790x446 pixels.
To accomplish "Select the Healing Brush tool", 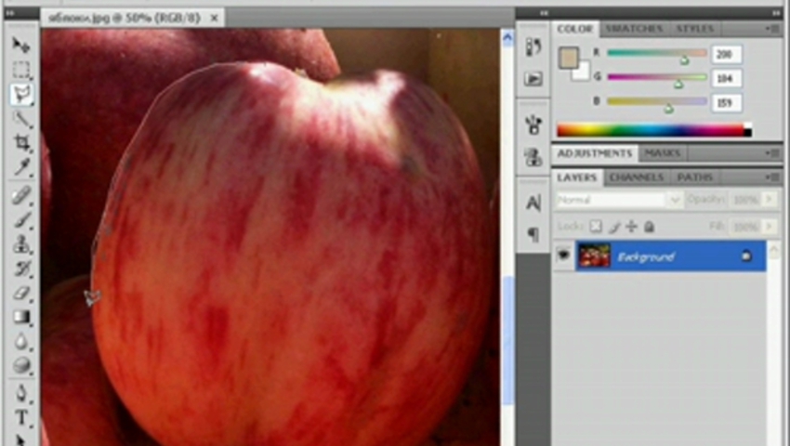I will 21,195.
